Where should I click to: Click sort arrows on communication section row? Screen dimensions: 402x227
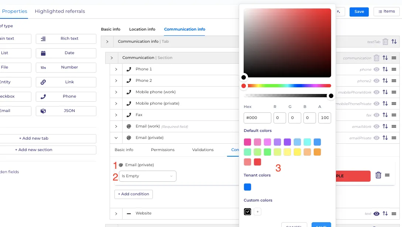[385, 58]
